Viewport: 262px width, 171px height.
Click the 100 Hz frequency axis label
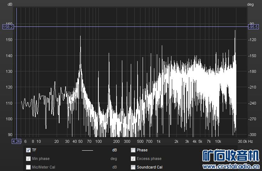98,142
